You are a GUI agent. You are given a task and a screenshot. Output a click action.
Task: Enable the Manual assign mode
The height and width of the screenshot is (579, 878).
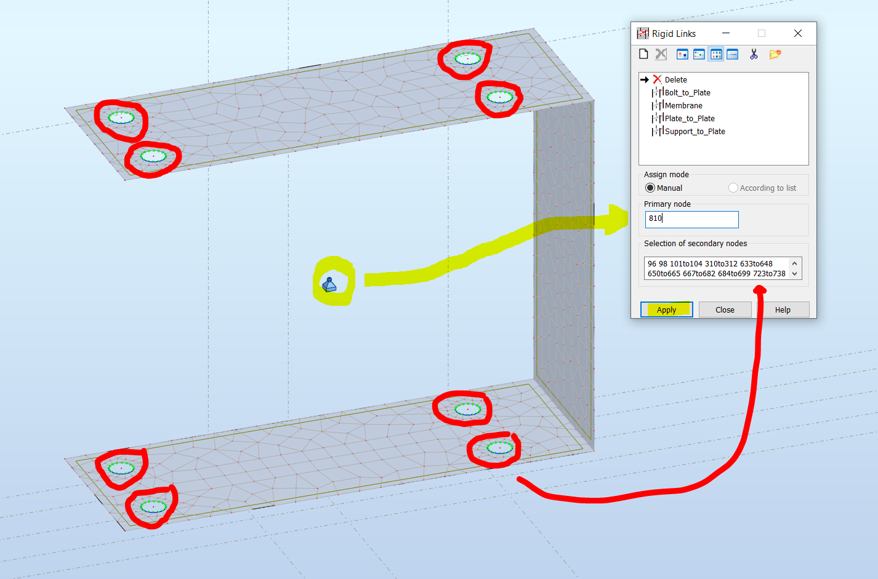click(650, 188)
